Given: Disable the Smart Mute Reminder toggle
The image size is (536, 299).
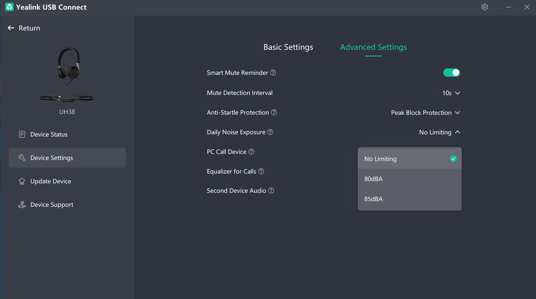Looking at the screenshot, I should pos(451,73).
